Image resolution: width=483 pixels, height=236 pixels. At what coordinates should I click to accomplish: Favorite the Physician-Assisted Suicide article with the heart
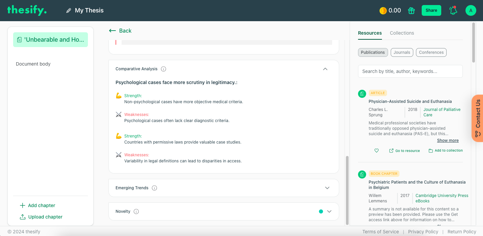(x=377, y=150)
